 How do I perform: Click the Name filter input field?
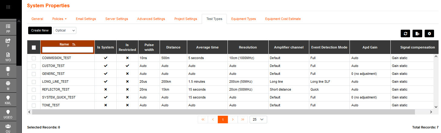pyautogui.click(x=68, y=50)
